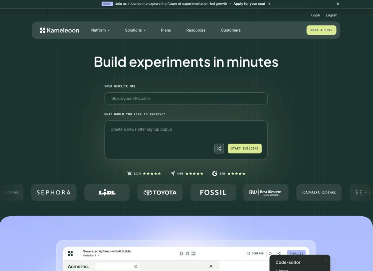Open the English language selector

[331, 15]
